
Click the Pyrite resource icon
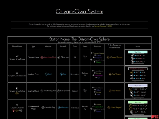(95, 94)
